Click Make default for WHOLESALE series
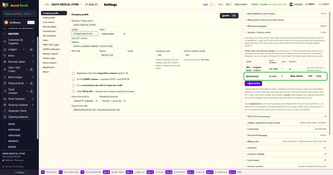 click(296, 76)
